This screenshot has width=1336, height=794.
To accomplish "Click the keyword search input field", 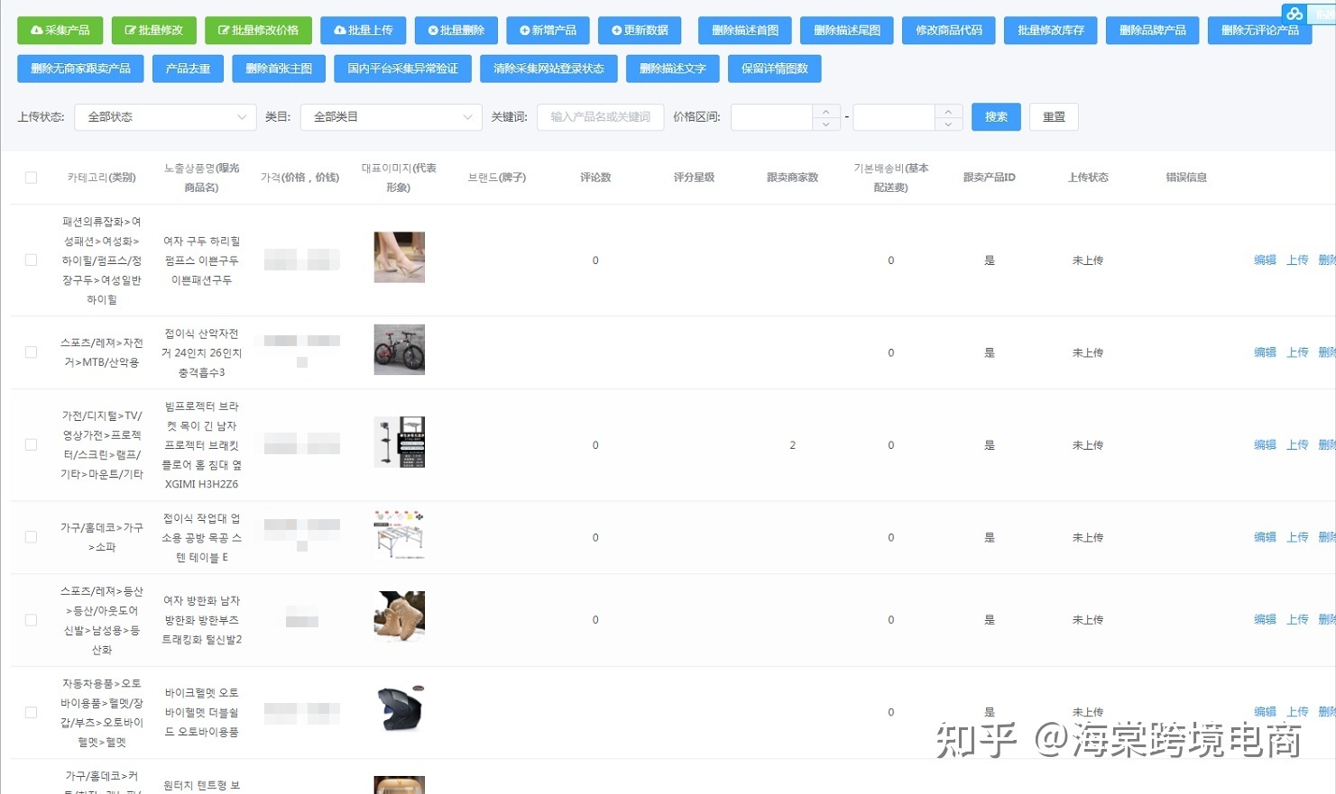I will (x=600, y=117).
